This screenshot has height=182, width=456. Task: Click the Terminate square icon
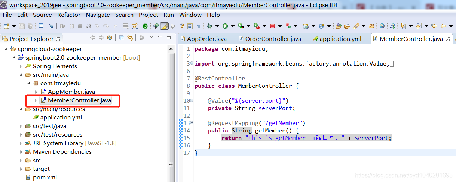coord(80,26)
